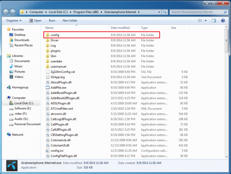Click Open in the toolbar
231x174 pixels.
point(35,20)
